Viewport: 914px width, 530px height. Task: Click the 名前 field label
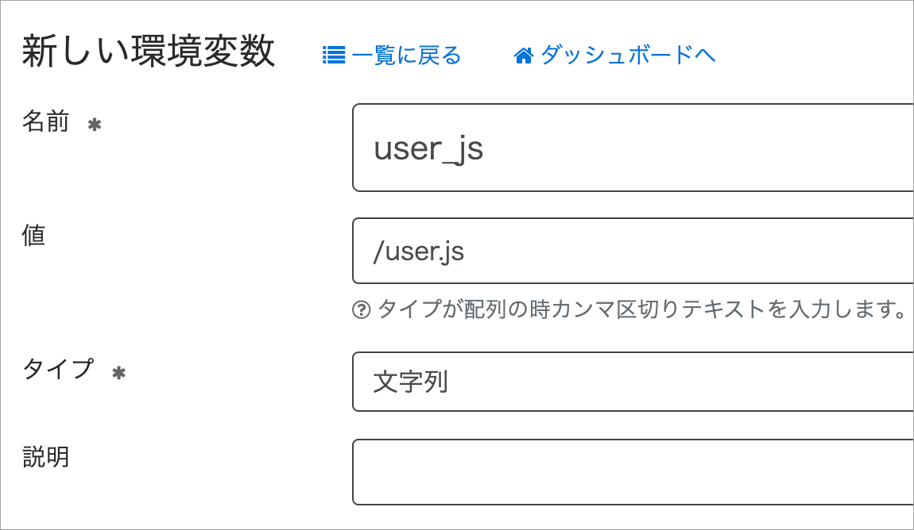[45, 121]
